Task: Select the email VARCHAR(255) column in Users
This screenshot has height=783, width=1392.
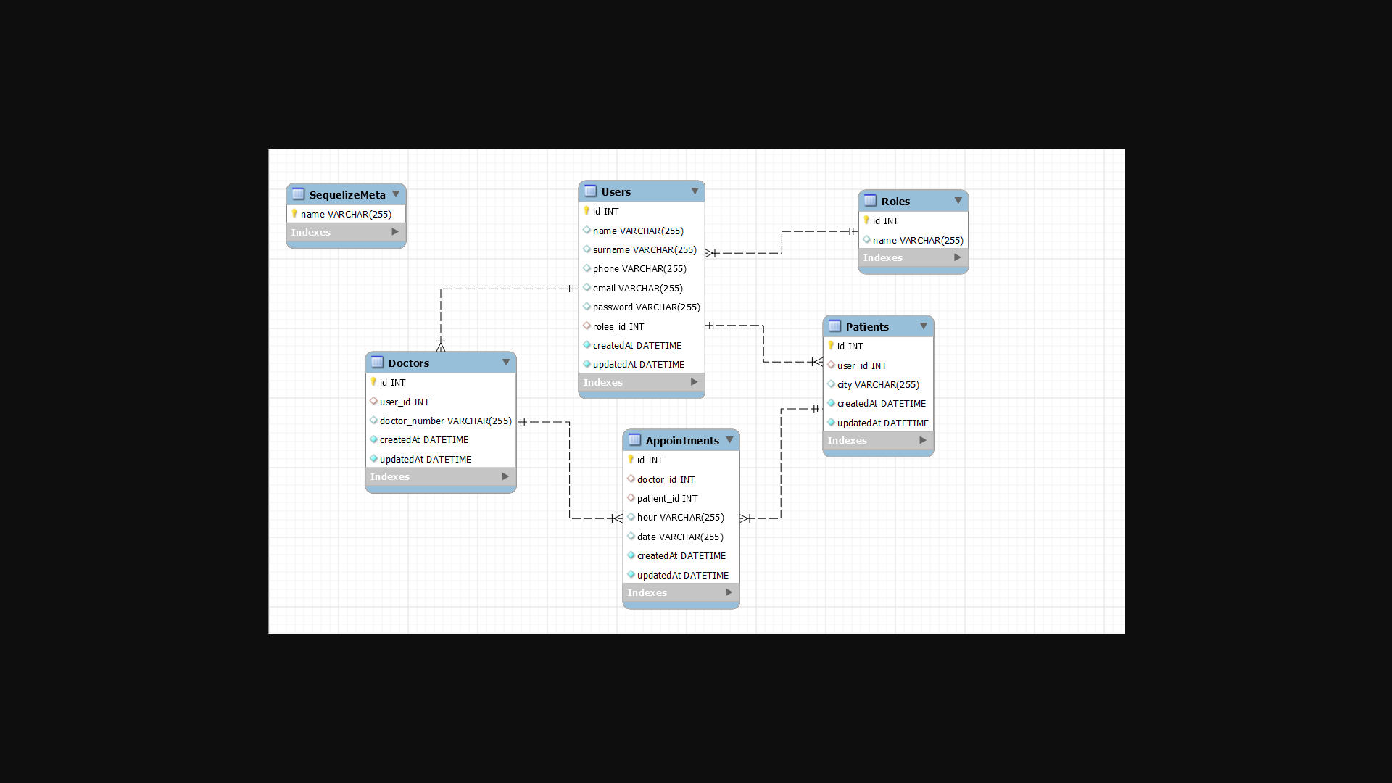Action: click(637, 288)
